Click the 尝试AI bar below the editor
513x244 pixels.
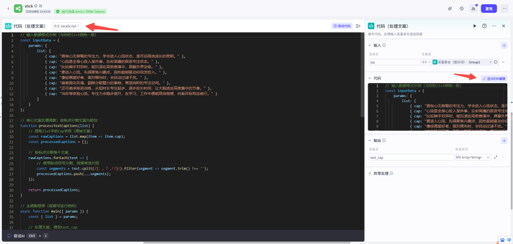19,235
